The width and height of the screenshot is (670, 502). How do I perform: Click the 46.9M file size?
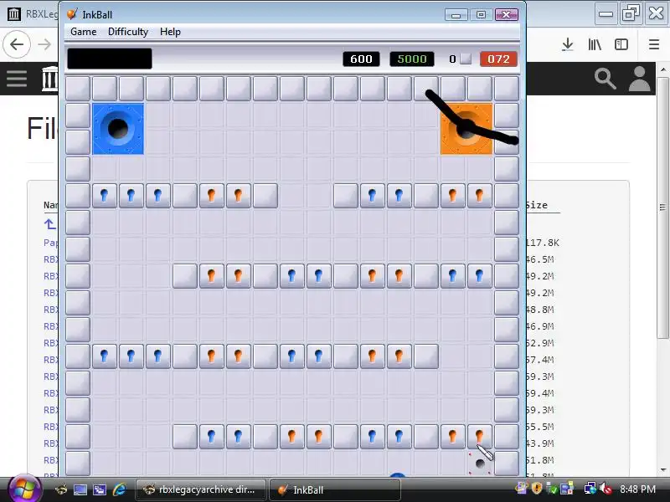(540, 326)
